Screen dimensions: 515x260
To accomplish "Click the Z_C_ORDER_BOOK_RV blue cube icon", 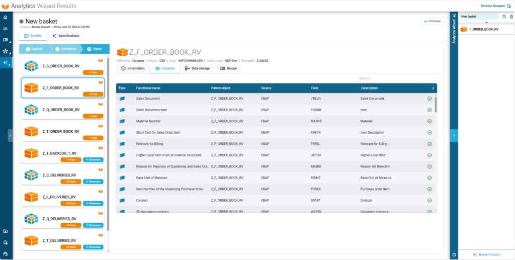I will tap(32, 66).
